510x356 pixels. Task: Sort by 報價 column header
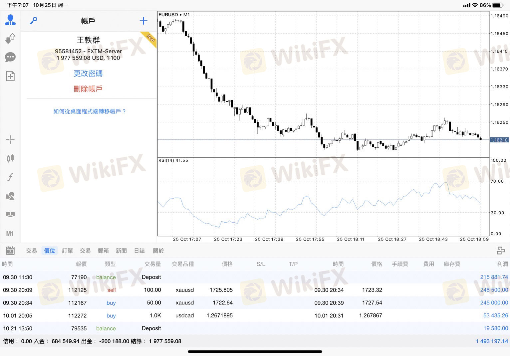[x=81, y=264]
